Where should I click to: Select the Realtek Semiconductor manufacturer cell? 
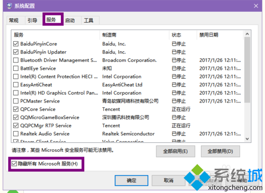coord(128,134)
